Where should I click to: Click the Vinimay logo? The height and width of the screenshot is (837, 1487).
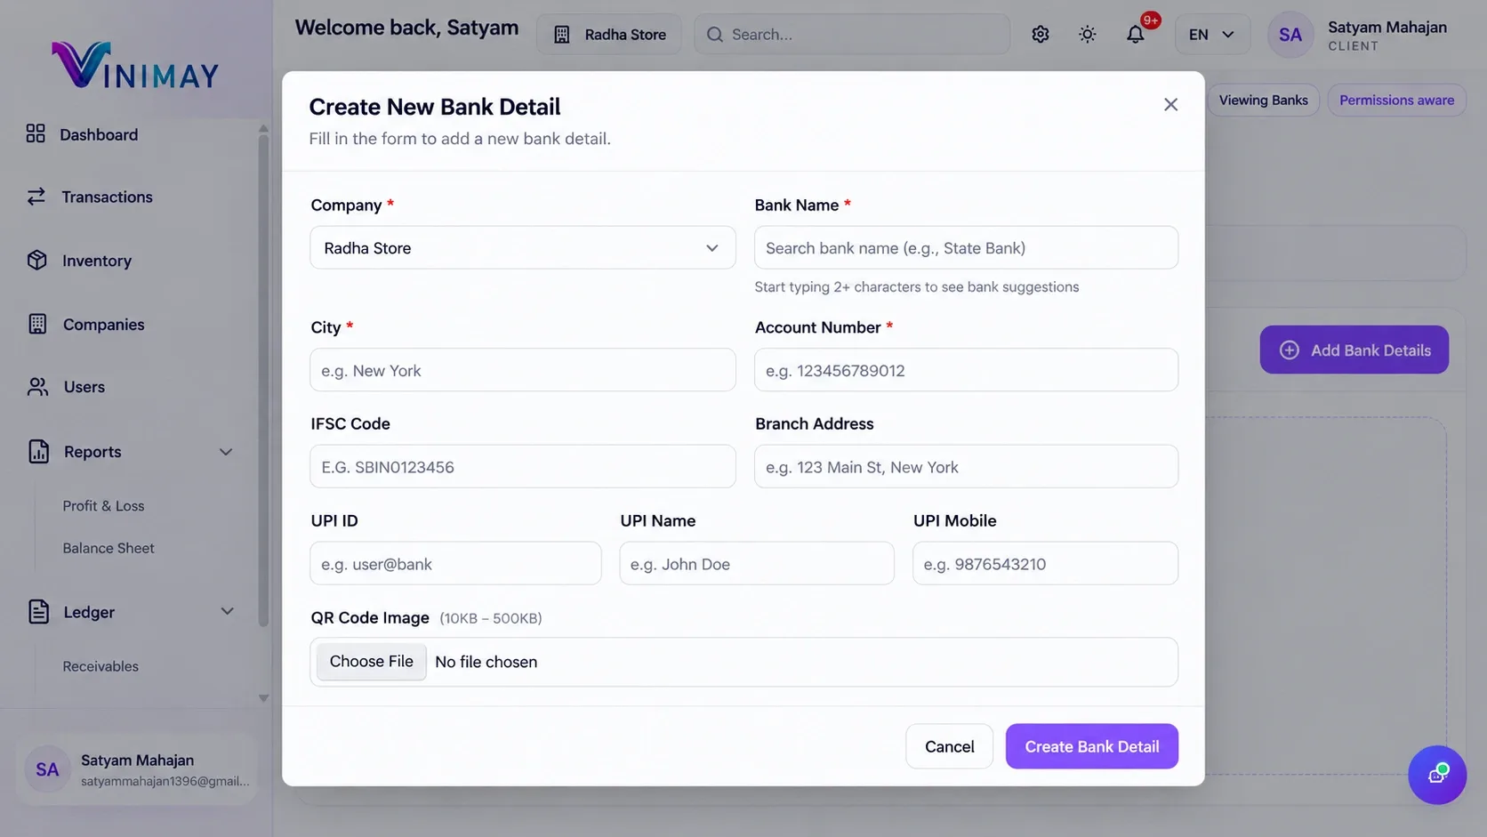[x=134, y=66]
